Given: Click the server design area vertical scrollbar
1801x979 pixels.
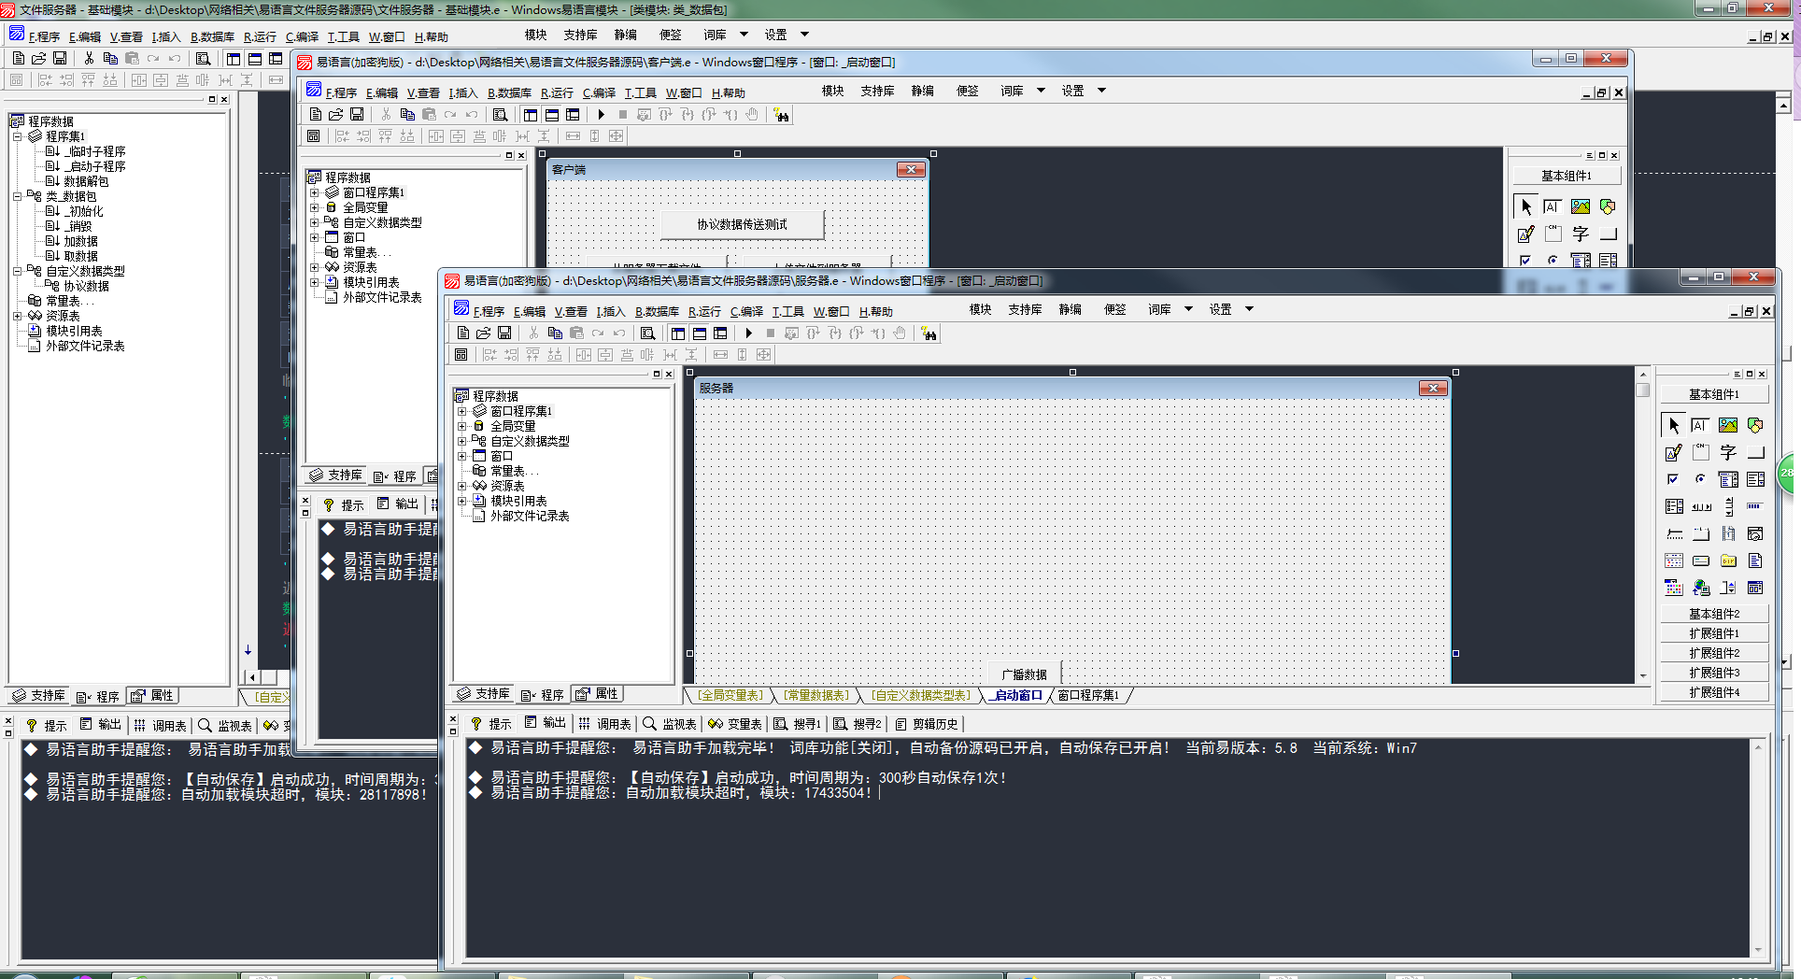Looking at the screenshot, I should coord(1643,523).
